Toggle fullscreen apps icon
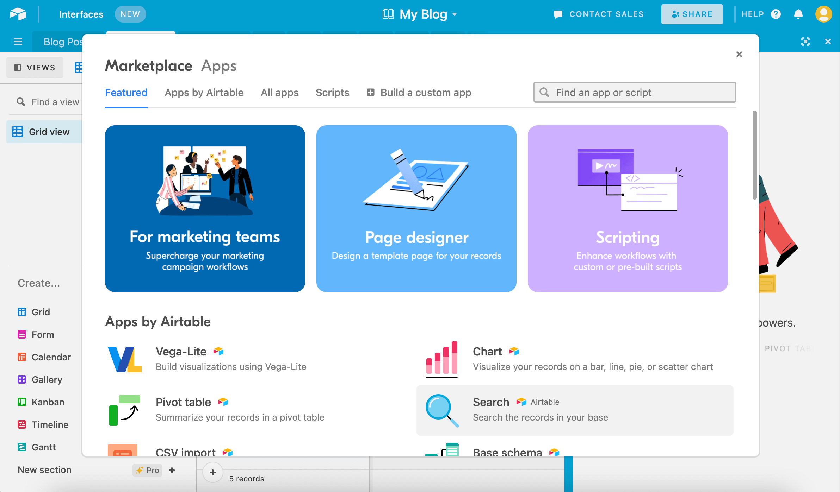Image resolution: width=840 pixels, height=492 pixels. tap(805, 42)
